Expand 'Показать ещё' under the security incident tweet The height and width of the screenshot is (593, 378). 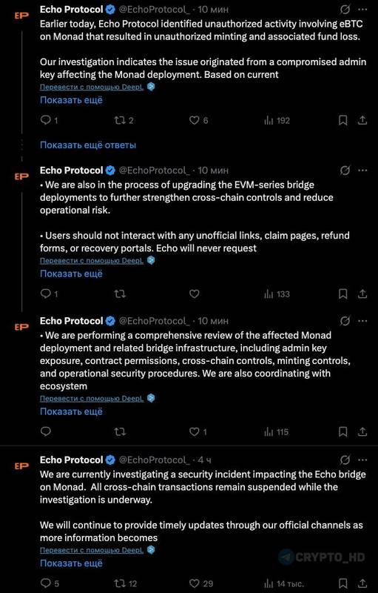click(71, 563)
